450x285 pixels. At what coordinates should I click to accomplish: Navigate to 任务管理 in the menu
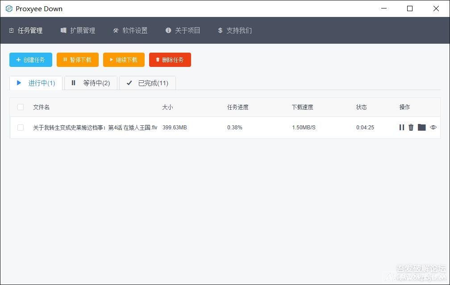tap(26, 30)
